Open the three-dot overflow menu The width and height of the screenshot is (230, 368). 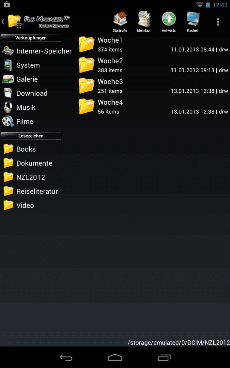217,21
